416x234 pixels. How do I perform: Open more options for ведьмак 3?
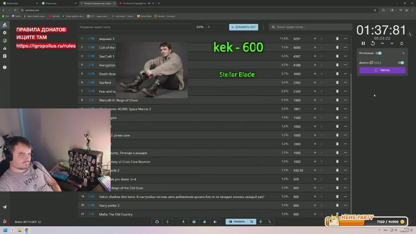tap(345, 39)
